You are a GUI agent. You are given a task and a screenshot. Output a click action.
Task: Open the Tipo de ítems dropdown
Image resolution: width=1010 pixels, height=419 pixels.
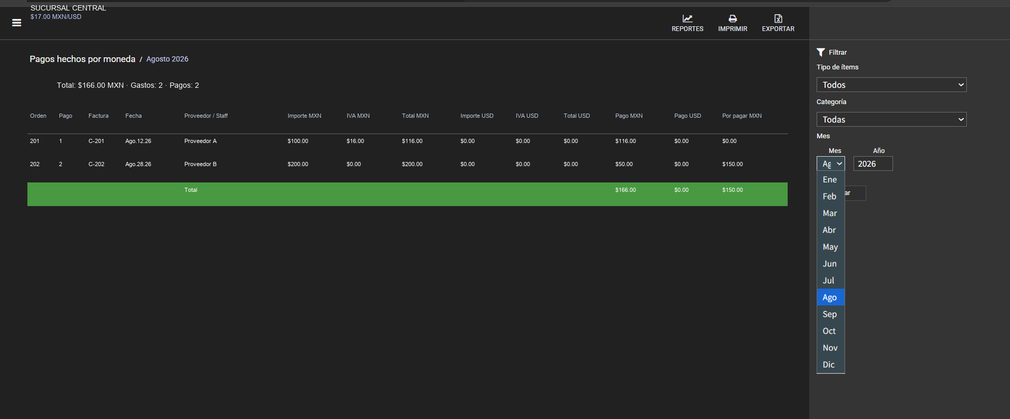coord(891,85)
